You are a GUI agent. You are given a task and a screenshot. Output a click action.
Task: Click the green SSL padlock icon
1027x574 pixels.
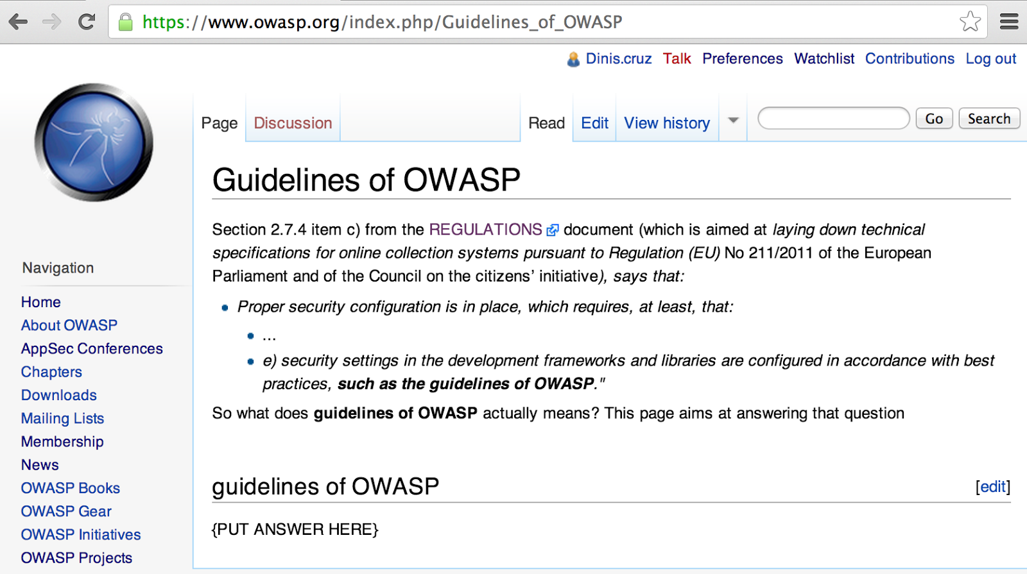126,22
